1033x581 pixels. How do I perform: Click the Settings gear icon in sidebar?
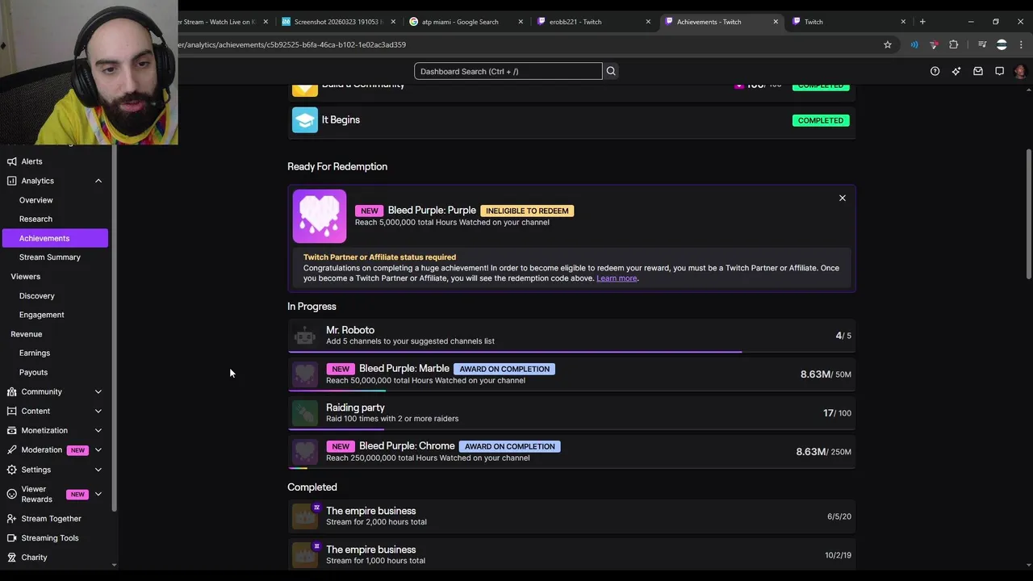pos(11,470)
